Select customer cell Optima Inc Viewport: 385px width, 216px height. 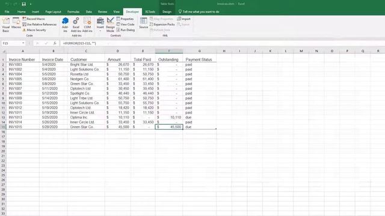pyautogui.click(x=86, y=118)
